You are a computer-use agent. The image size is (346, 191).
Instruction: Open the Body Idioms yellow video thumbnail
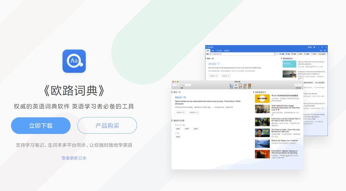coord(262,99)
